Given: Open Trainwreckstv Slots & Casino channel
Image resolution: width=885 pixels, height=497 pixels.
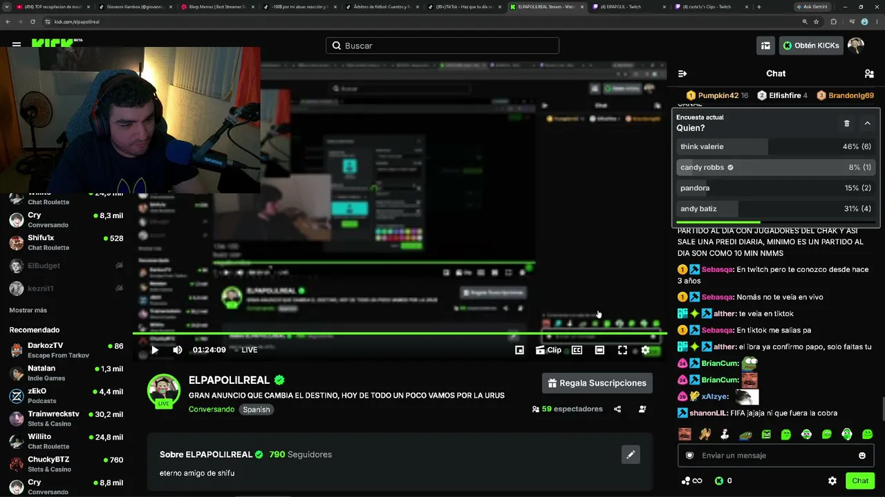Looking at the screenshot, I should [x=66, y=418].
